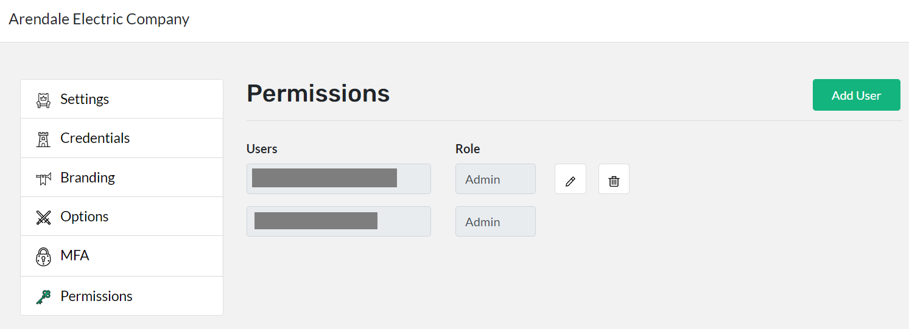Click the green key icon beside Permissions
Image resolution: width=909 pixels, height=329 pixels.
tap(43, 297)
